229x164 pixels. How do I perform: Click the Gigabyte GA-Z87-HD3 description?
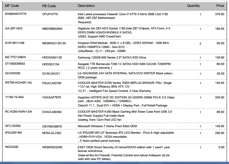[x=124, y=32]
